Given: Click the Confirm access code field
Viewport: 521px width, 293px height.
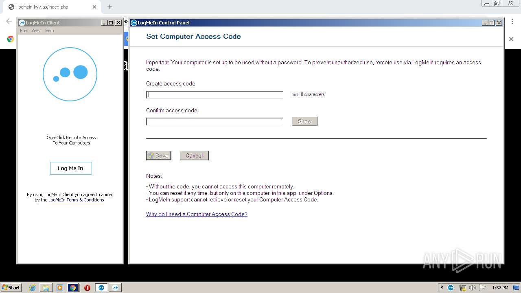Looking at the screenshot, I should 215,122.
